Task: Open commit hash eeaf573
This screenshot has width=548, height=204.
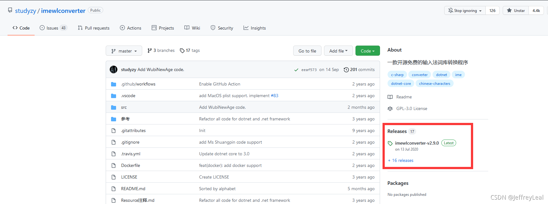Action: pos(309,70)
